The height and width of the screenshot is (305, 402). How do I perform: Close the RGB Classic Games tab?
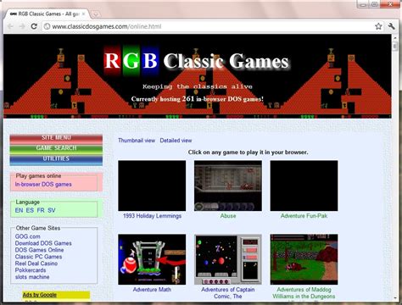tap(83, 14)
